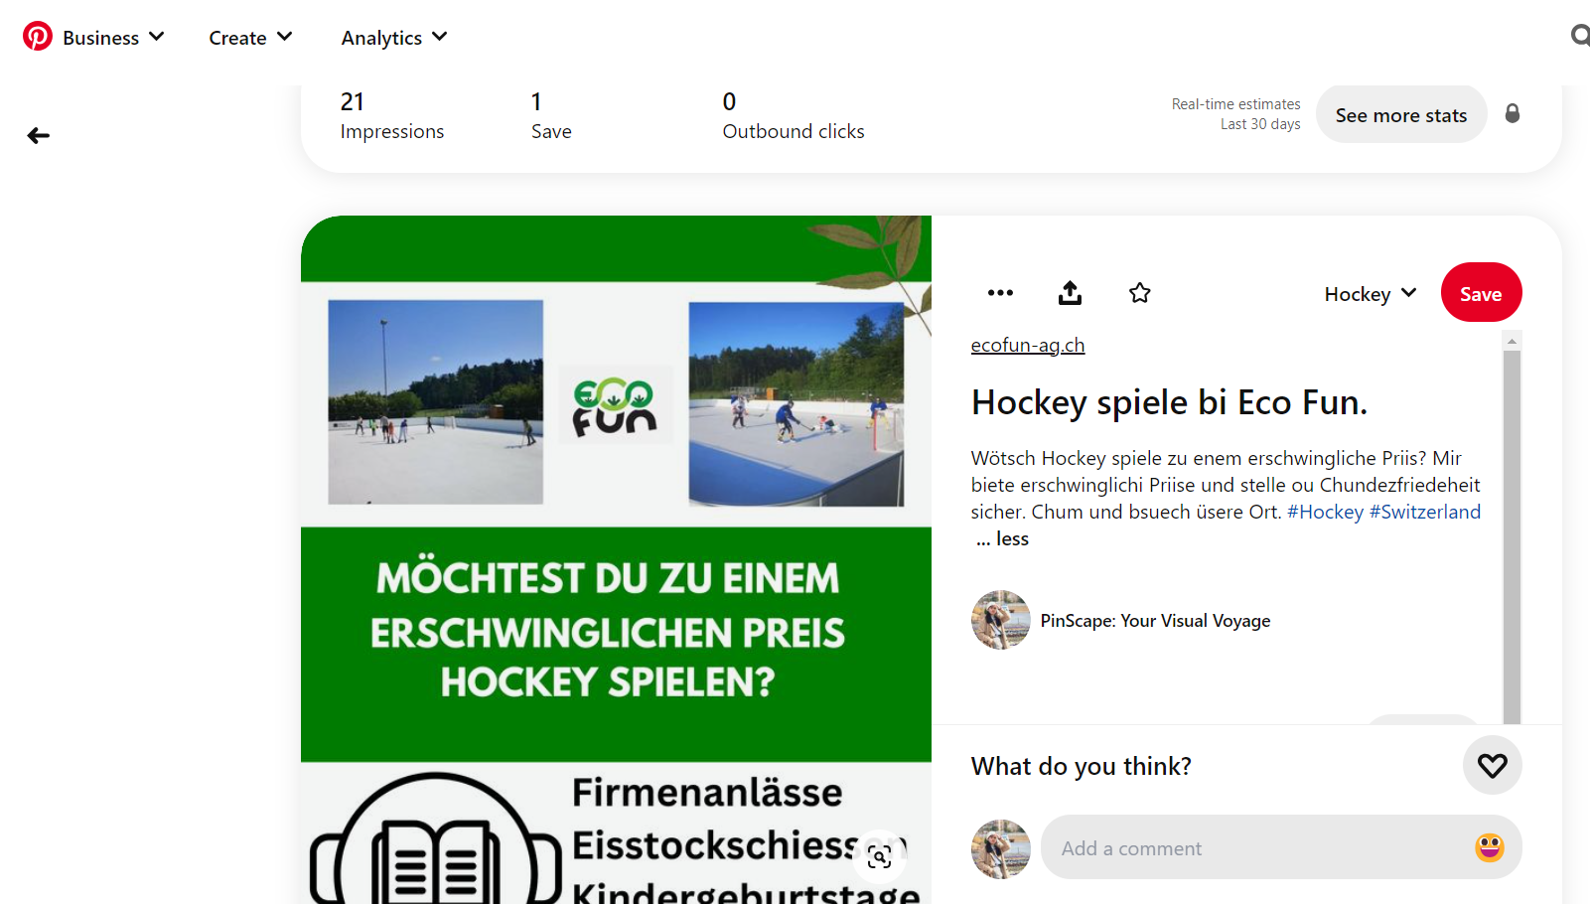Open PinScape: Your Visual Voyage profile
1590x904 pixels.
tap(1156, 621)
